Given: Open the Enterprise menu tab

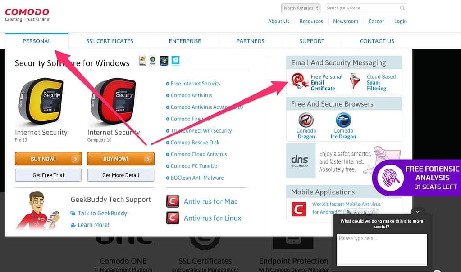Looking at the screenshot, I should (185, 41).
